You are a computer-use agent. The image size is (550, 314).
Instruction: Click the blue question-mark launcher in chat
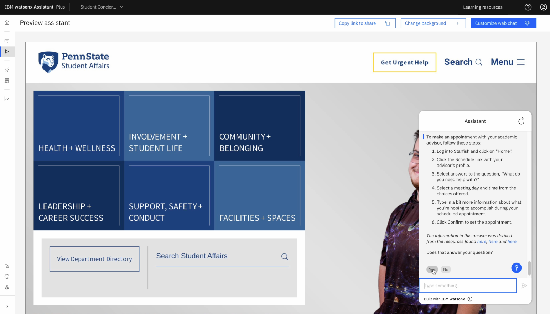click(x=516, y=268)
